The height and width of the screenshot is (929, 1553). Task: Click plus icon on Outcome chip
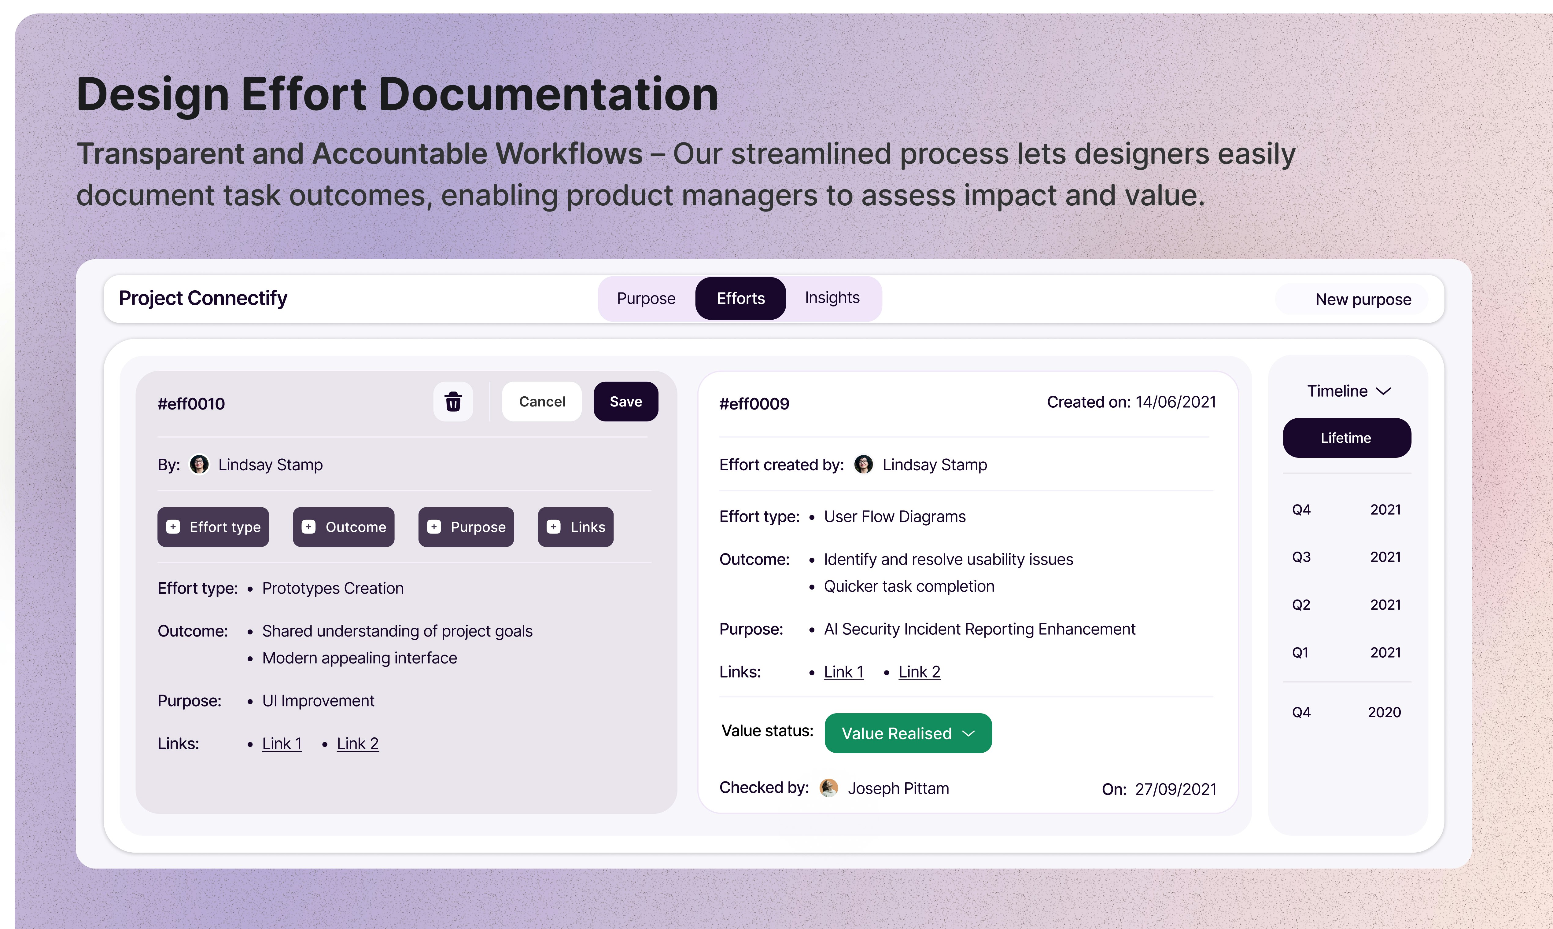click(x=309, y=527)
